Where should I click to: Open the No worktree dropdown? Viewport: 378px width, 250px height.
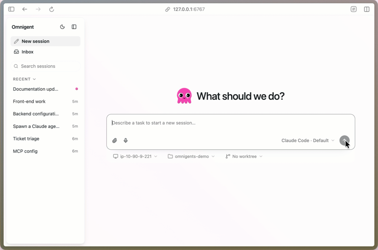(244, 157)
